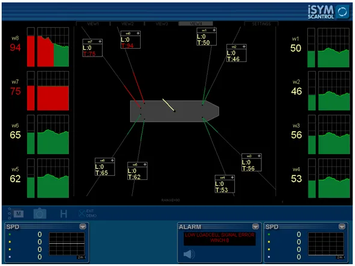355x266 pixels.
Task: Click the green indicator in left SPD panel
Action: tap(10, 235)
